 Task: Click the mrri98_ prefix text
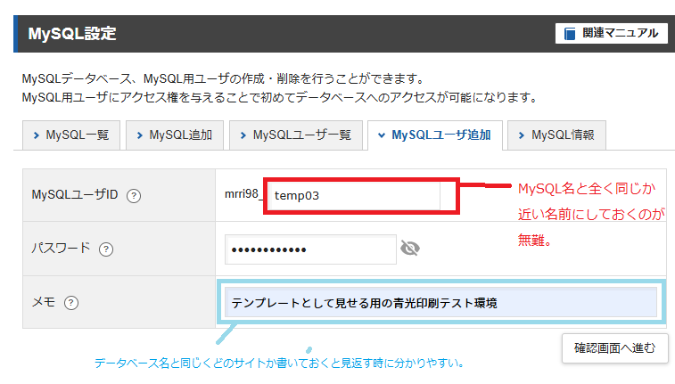coord(244,195)
